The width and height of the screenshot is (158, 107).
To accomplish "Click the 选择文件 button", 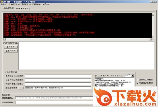I will [11, 47].
